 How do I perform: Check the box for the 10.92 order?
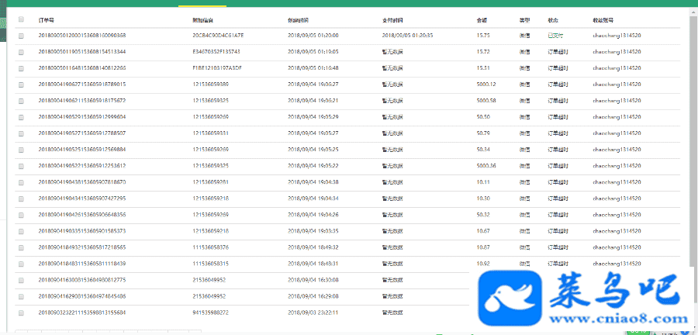(21, 264)
